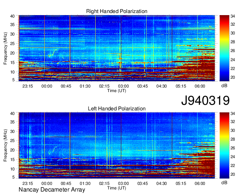Viewport: 239px width, 194px height.
Task: Click "06:00" time tick of Left Handed plot
Action: click(200, 183)
